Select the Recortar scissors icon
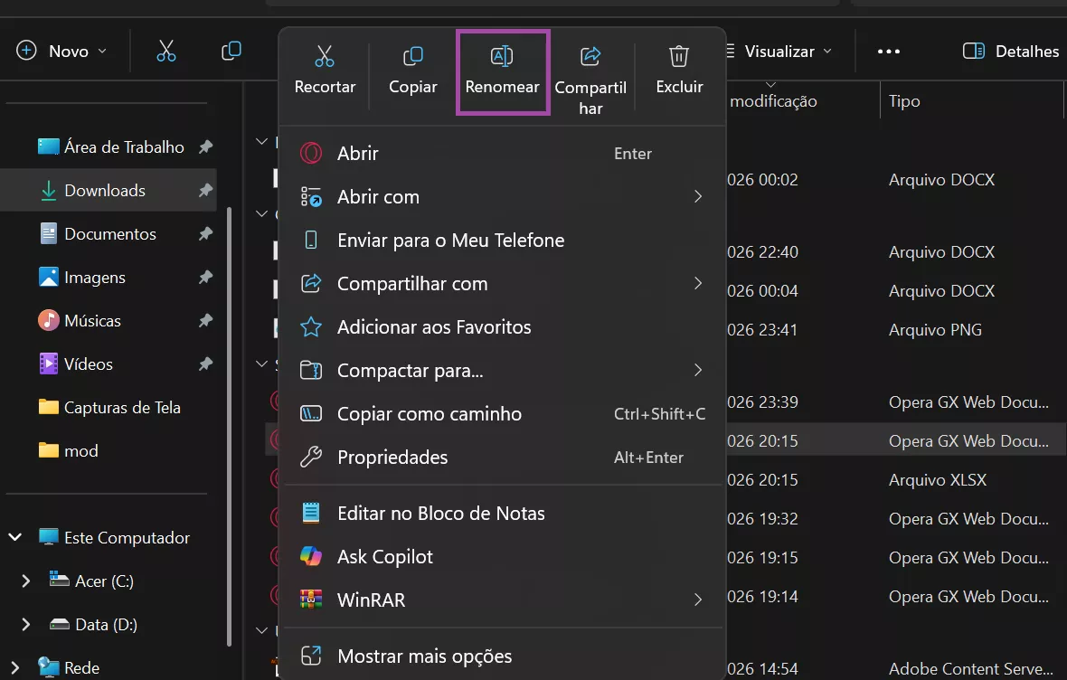1067x680 pixels. [325, 56]
